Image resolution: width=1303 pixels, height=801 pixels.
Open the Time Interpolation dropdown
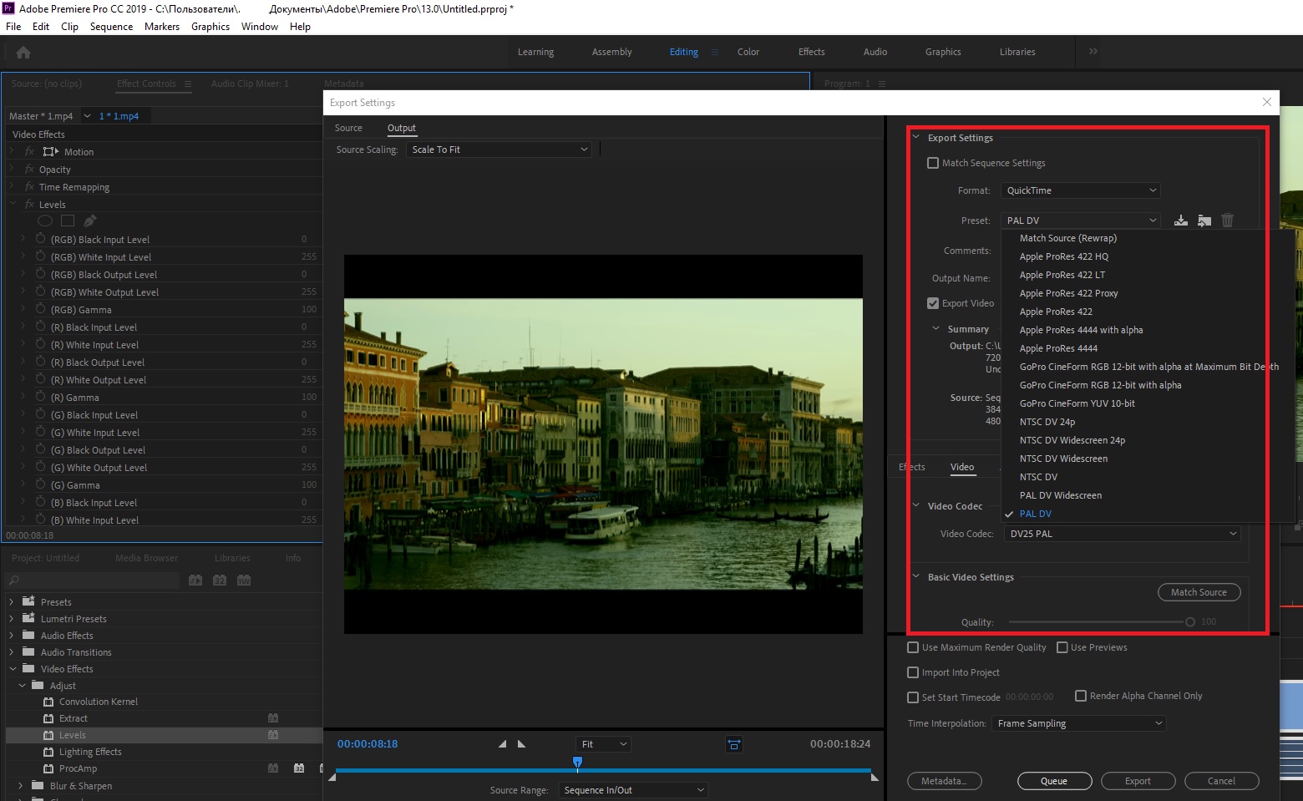point(1078,723)
